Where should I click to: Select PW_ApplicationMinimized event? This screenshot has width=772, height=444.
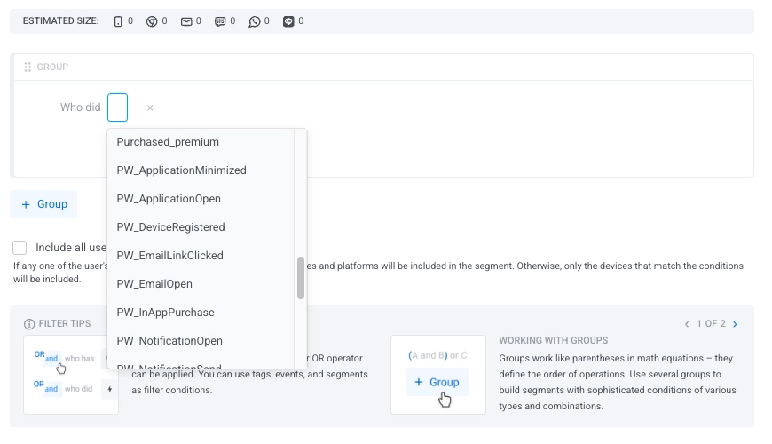pos(201,170)
